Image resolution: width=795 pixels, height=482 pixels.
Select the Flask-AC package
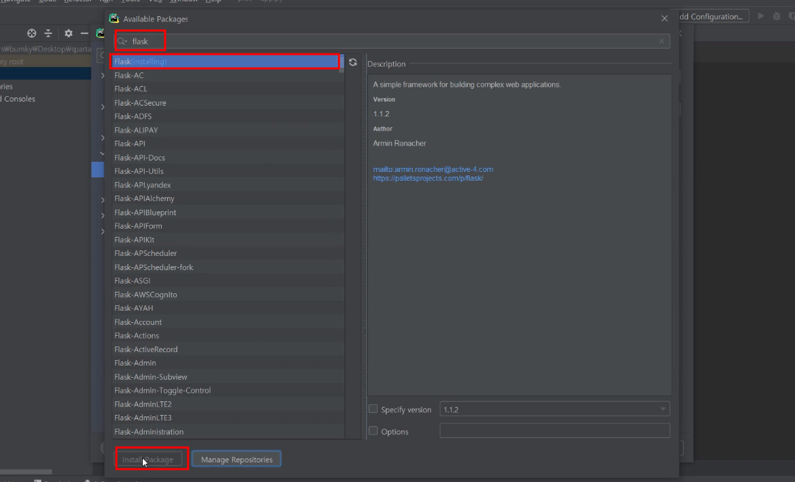pos(228,75)
